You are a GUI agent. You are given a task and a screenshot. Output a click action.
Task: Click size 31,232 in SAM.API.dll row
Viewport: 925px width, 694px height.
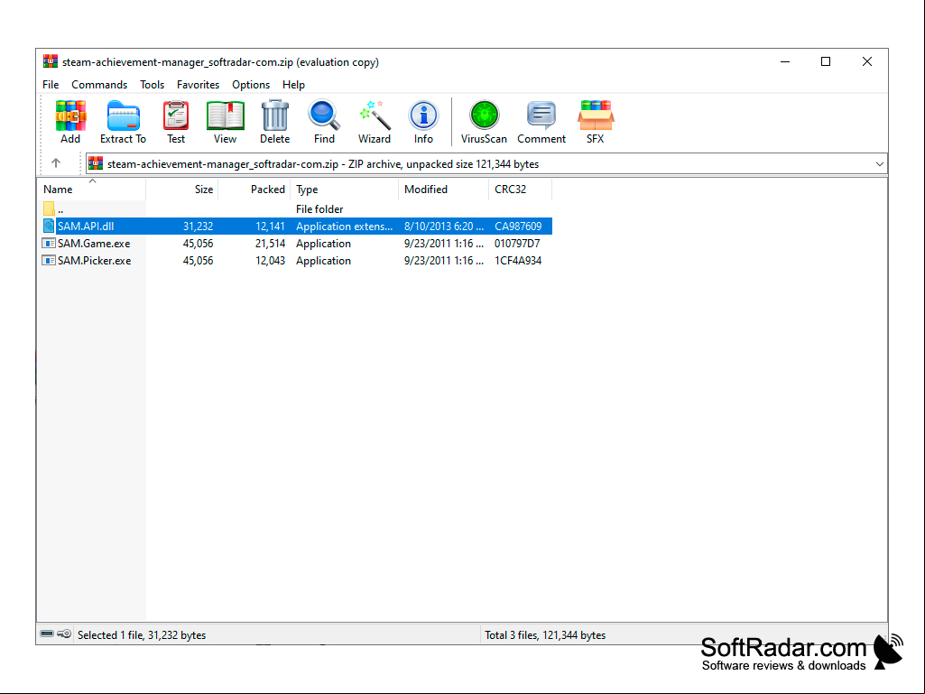[199, 226]
